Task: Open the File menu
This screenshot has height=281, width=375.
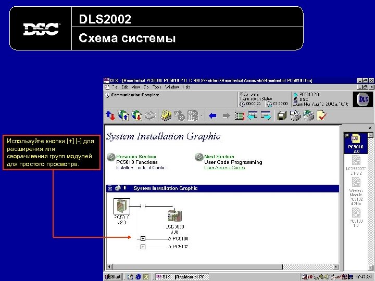Action: 115,87
